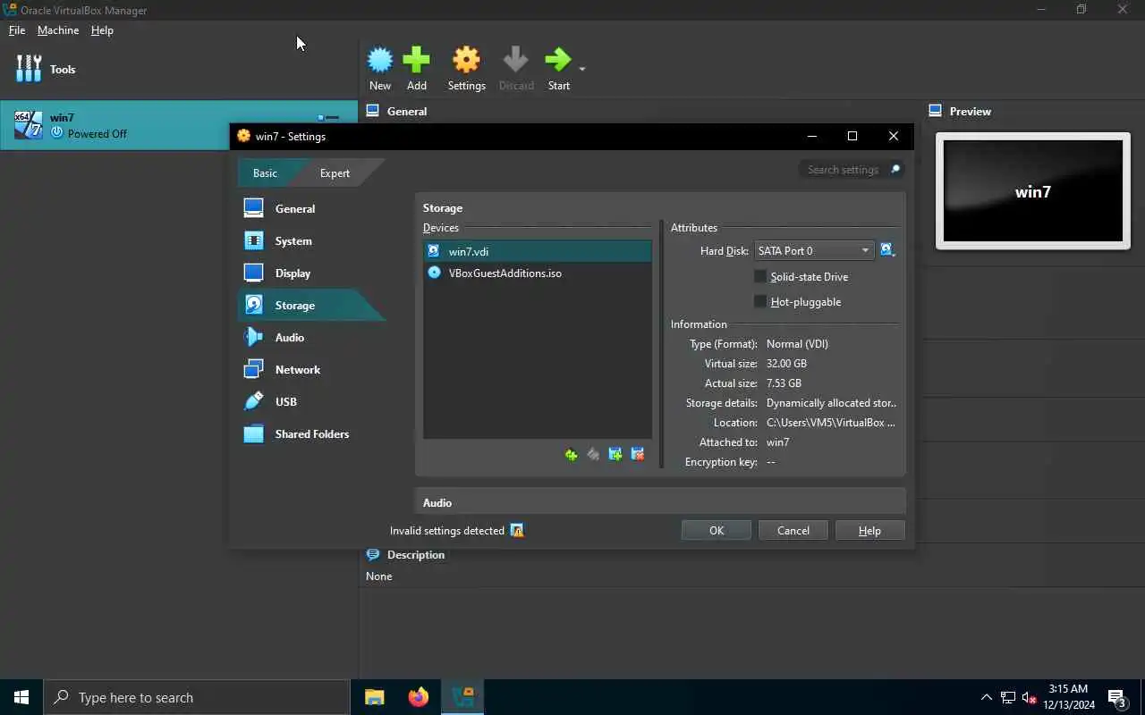Click the remove storage controller icon

[638, 454]
